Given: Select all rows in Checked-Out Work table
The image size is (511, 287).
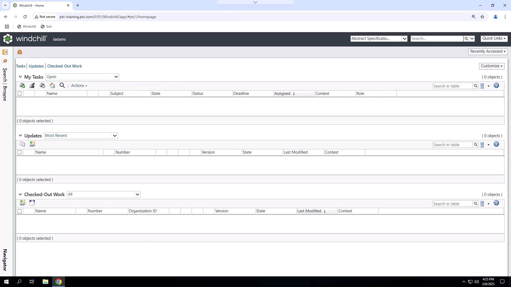Looking at the screenshot, I should click(x=20, y=211).
